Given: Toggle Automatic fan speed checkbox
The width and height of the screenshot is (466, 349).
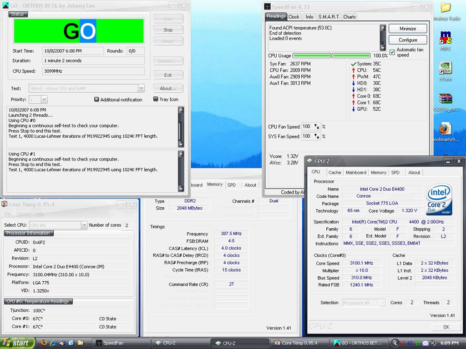Looking at the screenshot, I should [x=392, y=52].
